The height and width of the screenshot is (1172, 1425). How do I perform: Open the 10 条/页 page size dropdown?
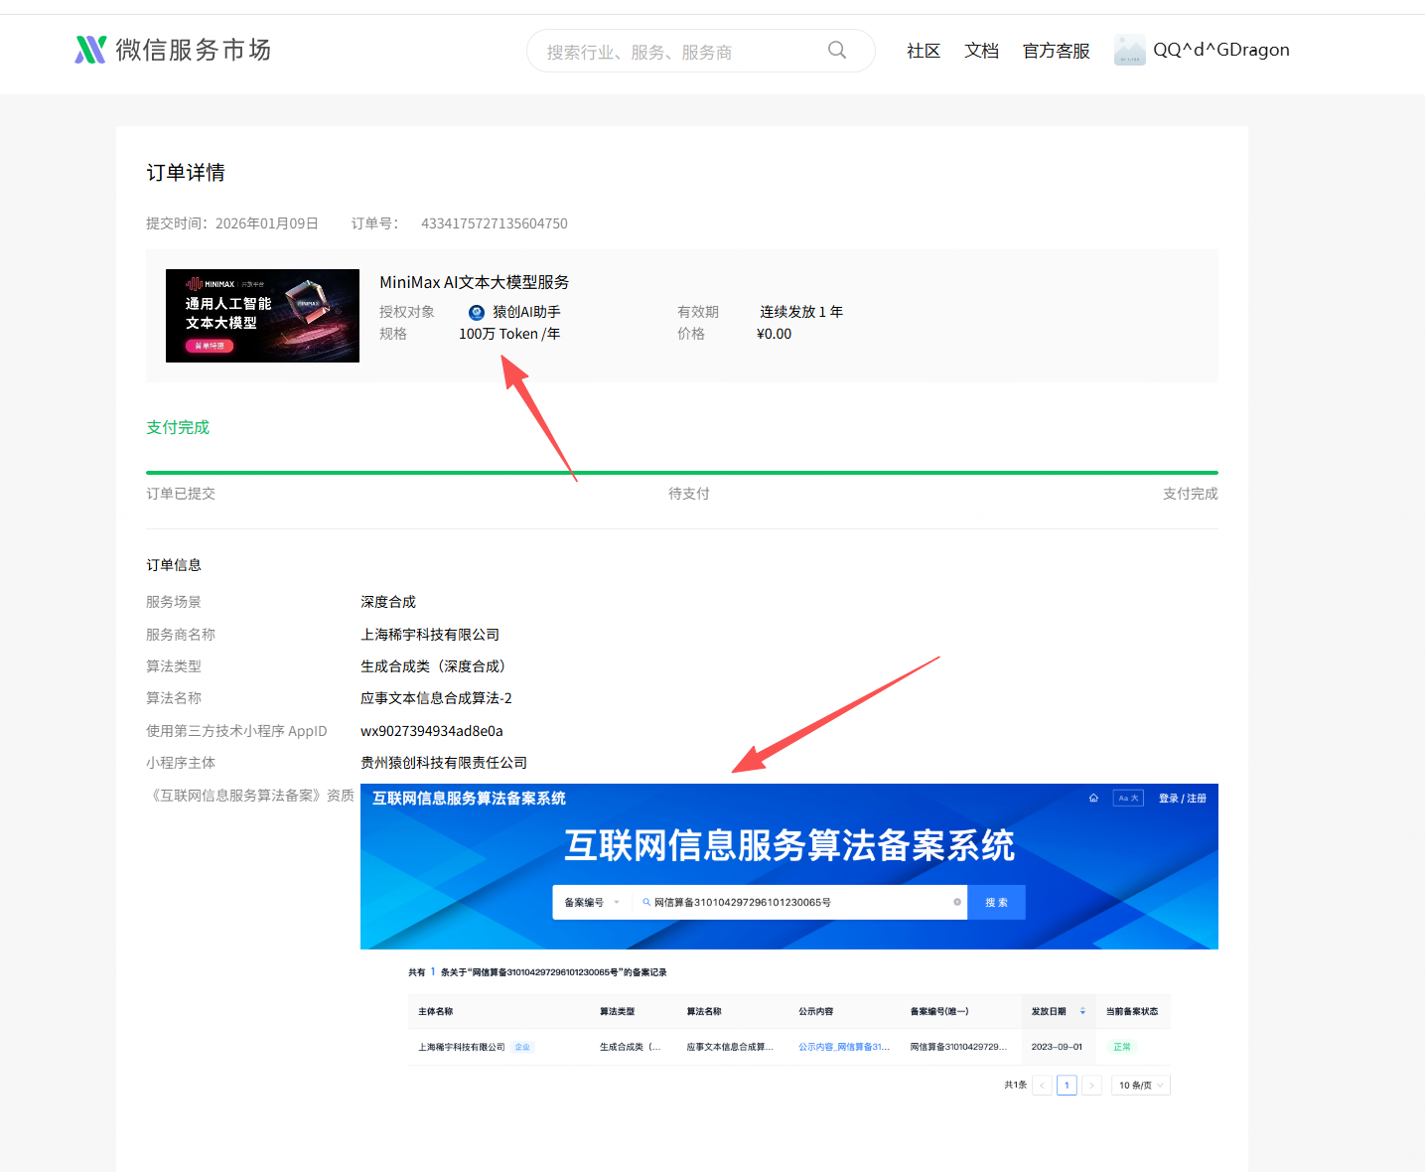tap(1141, 1085)
